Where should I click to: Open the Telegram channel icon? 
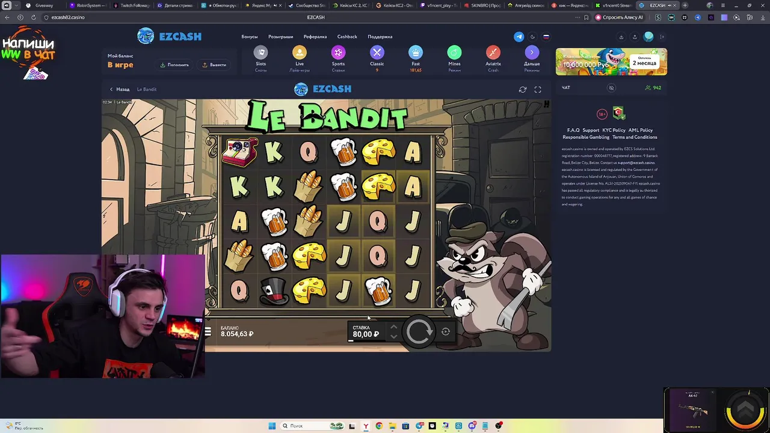pyautogui.click(x=519, y=37)
